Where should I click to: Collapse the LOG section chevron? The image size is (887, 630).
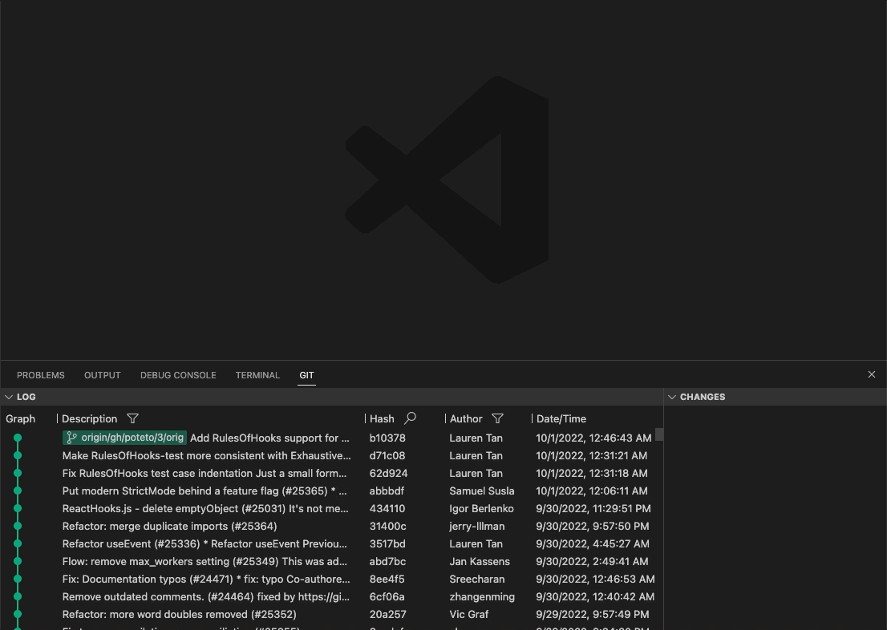(x=9, y=397)
